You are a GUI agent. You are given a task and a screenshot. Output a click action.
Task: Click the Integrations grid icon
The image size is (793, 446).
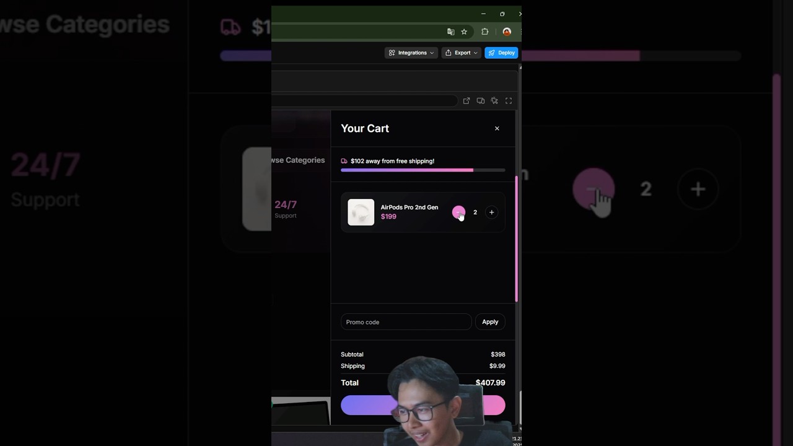[x=392, y=53]
